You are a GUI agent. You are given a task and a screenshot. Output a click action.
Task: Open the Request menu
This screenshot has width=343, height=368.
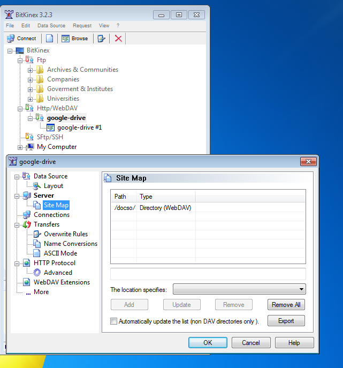pos(82,26)
